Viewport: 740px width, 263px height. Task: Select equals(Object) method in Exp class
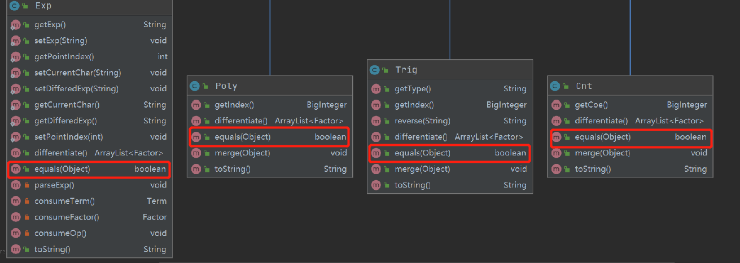tap(62, 169)
